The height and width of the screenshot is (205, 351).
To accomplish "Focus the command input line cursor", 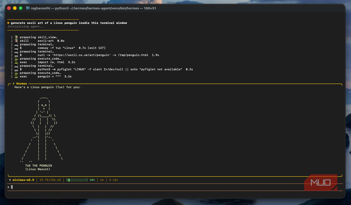I will pos(12,187).
